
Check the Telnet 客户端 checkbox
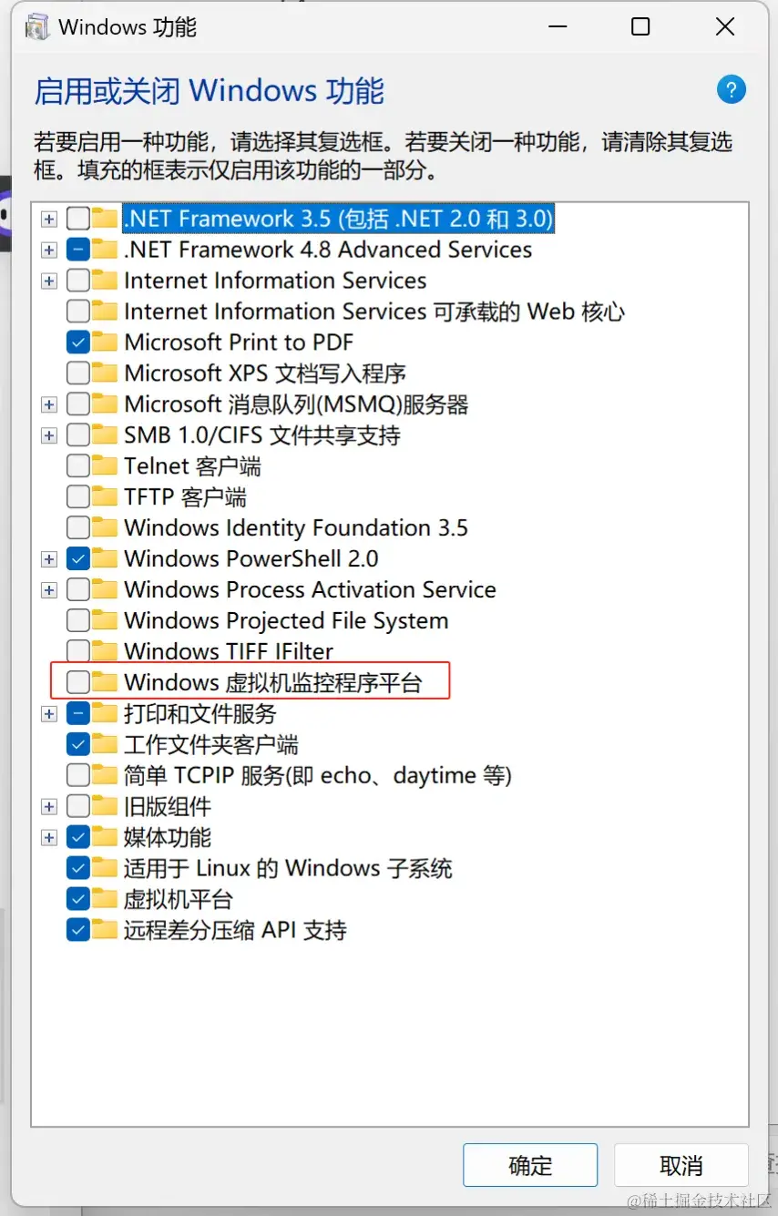pyautogui.click(x=78, y=466)
